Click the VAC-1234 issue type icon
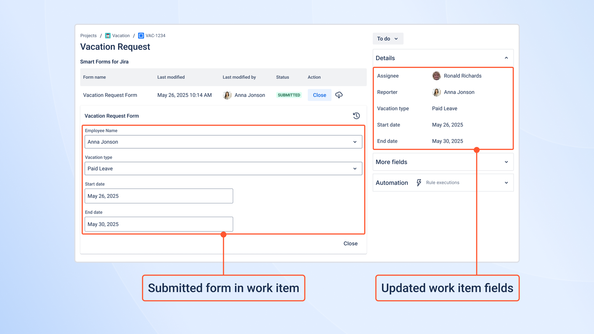Viewport: 594px width, 334px height. pyautogui.click(x=141, y=36)
